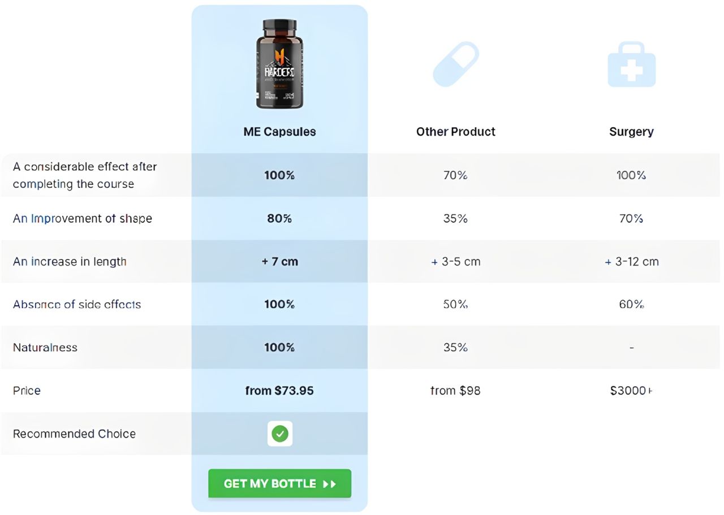Expand the considerable effect row details

85,175
